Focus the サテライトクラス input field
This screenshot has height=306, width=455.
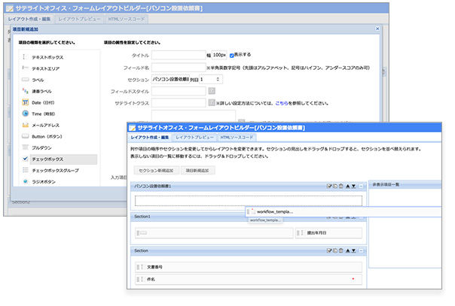pos(179,102)
